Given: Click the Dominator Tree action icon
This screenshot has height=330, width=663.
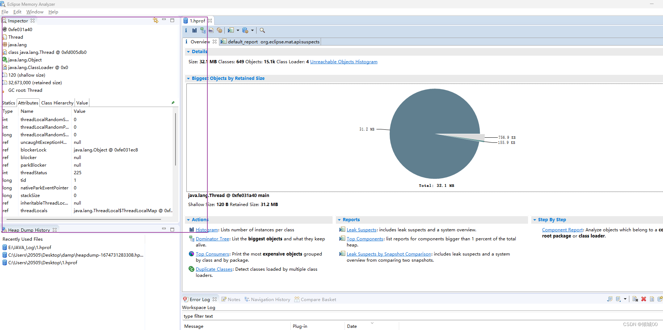Looking at the screenshot, I should coord(192,239).
